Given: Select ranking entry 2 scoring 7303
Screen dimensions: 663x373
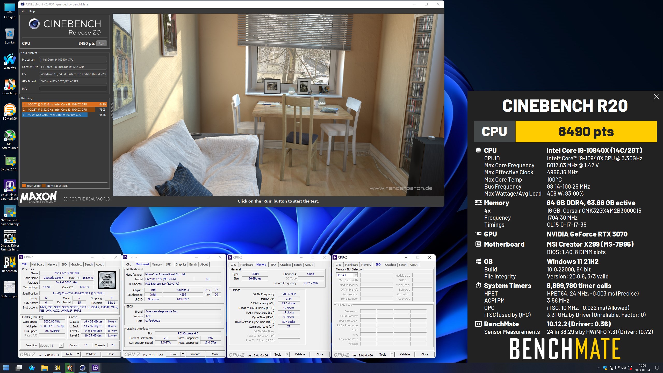Looking at the screenshot, I should pyautogui.click(x=64, y=110).
